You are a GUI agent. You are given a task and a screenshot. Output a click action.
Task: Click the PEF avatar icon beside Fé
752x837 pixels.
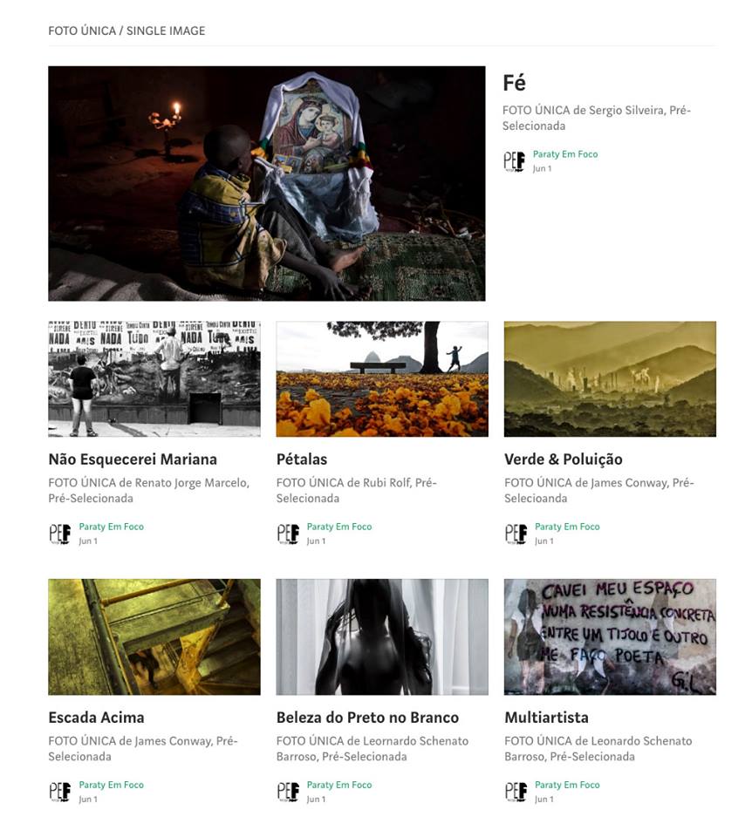[x=514, y=161]
